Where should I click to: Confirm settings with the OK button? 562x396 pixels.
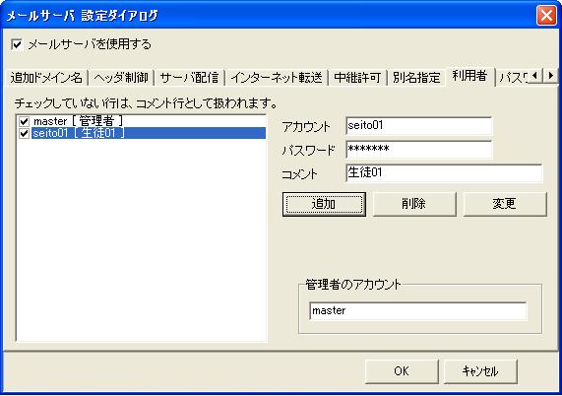402,371
